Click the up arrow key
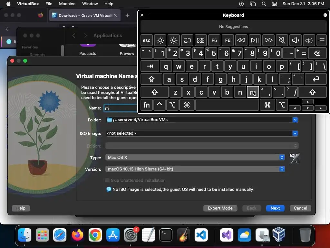The image size is (330, 248). [x=308, y=102]
